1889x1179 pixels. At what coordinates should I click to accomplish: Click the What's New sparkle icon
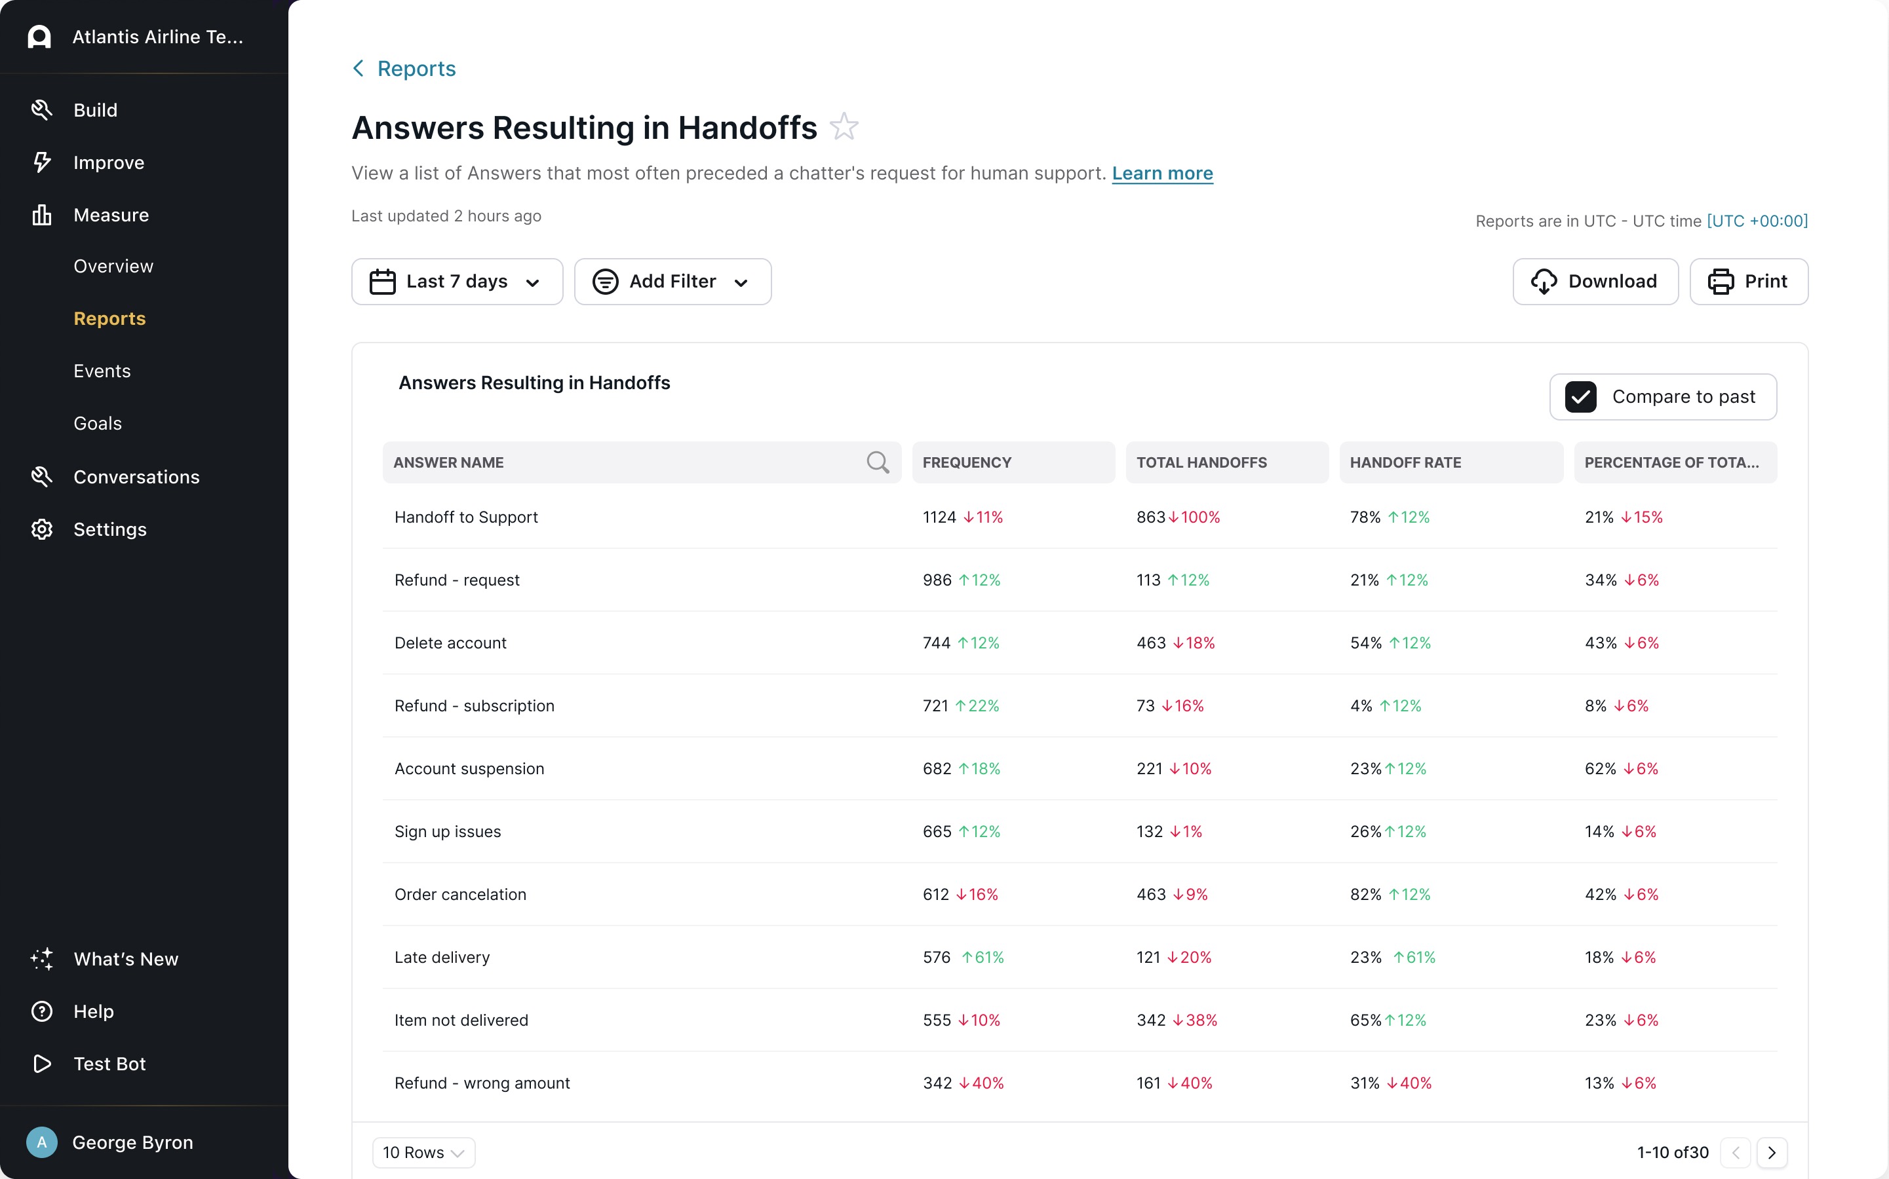[41, 958]
